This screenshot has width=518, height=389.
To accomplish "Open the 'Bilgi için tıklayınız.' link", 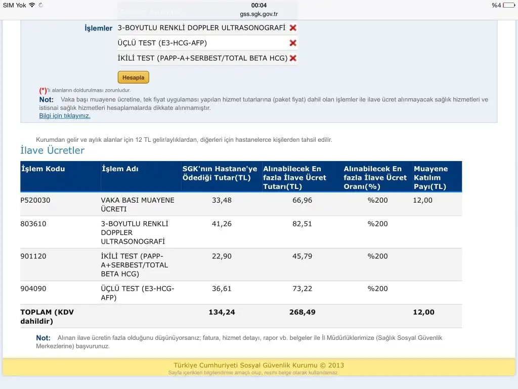I will tap(65, 116).
